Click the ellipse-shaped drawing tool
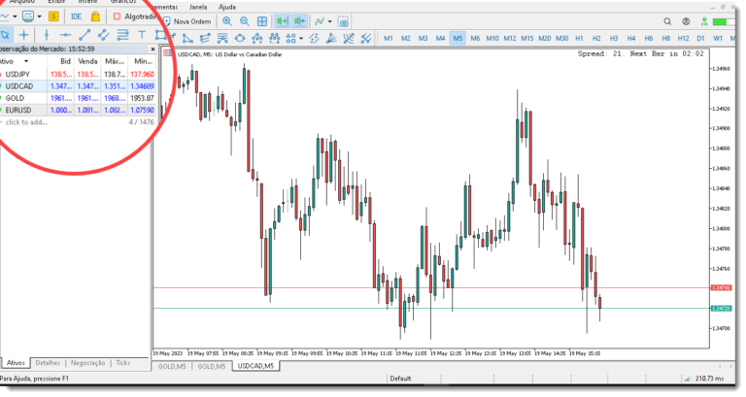The height and width of the screenshot is (397, 746). pyautogui.click(x=240, y=38)
